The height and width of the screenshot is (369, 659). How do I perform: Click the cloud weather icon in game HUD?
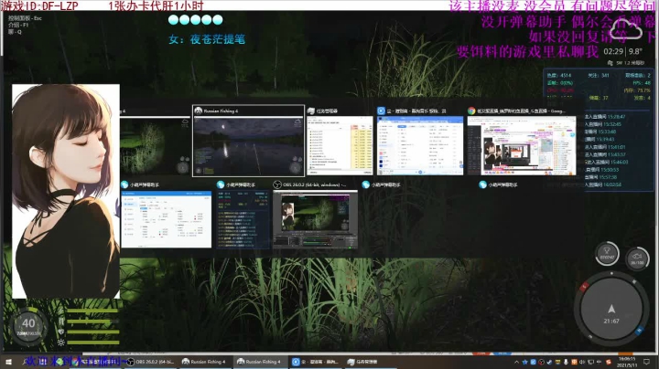coord(626,29)
